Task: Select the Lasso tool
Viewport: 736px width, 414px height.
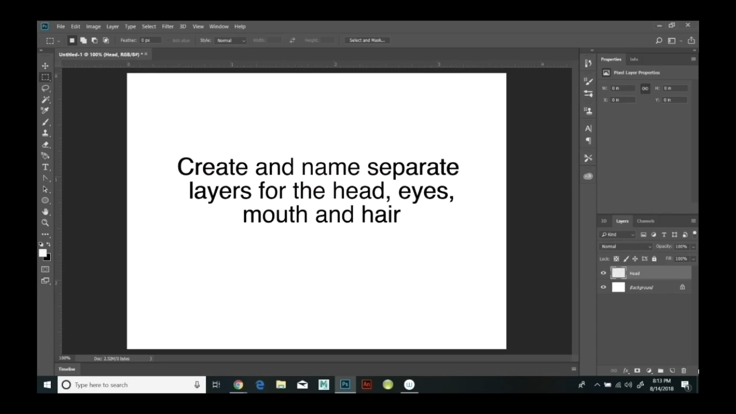Action: click(x=46, y=88)
